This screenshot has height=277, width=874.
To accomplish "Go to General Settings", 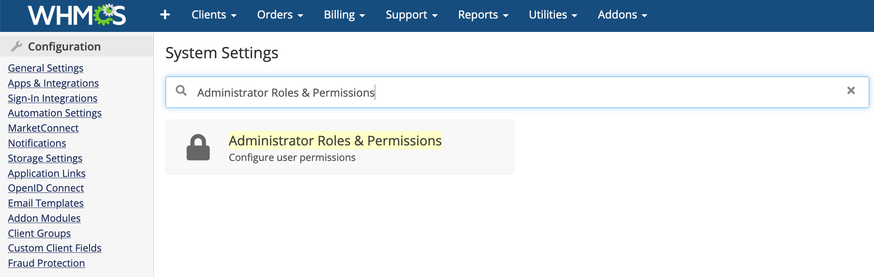I will pyautogui.click(x=46, y=68).
